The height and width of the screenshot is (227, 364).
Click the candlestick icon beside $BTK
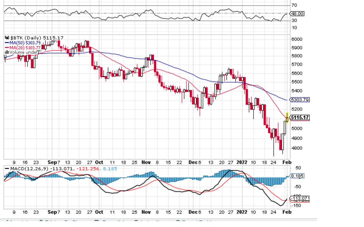tap(7, 38)
